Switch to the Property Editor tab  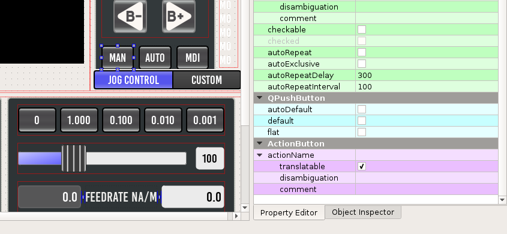[x=289, y=212]
